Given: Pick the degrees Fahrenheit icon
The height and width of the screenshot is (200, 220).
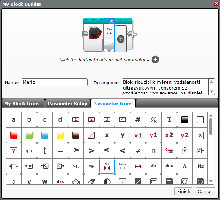Looking at the screenshot, I should coord(91,166).
